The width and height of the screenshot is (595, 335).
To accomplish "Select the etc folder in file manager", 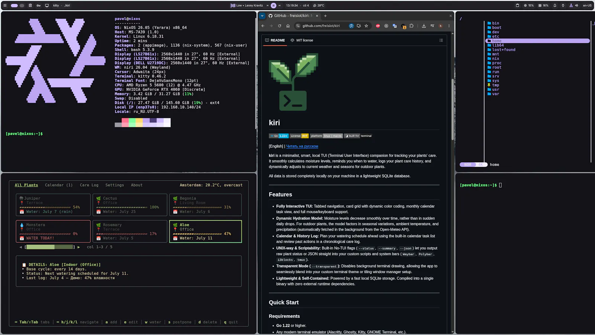I will 493,36.
